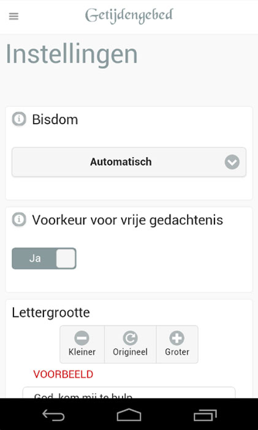Open the Automatisch diocese dropdown

coord(129,162)
